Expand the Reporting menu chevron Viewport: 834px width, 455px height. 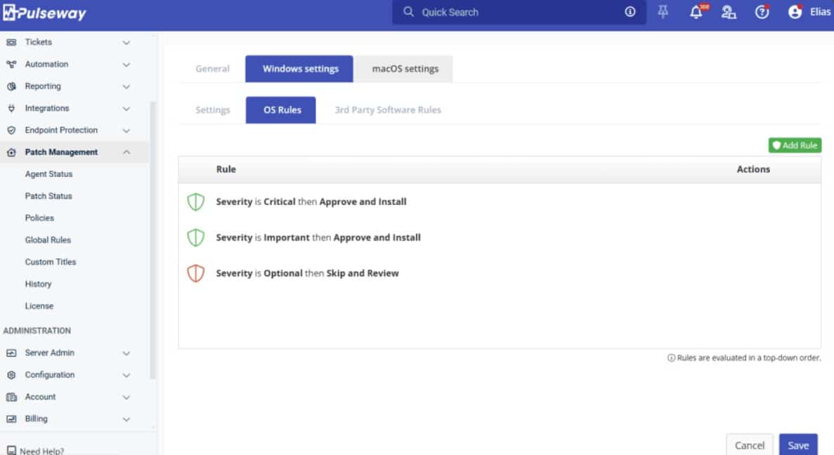(x=126, y=86)
